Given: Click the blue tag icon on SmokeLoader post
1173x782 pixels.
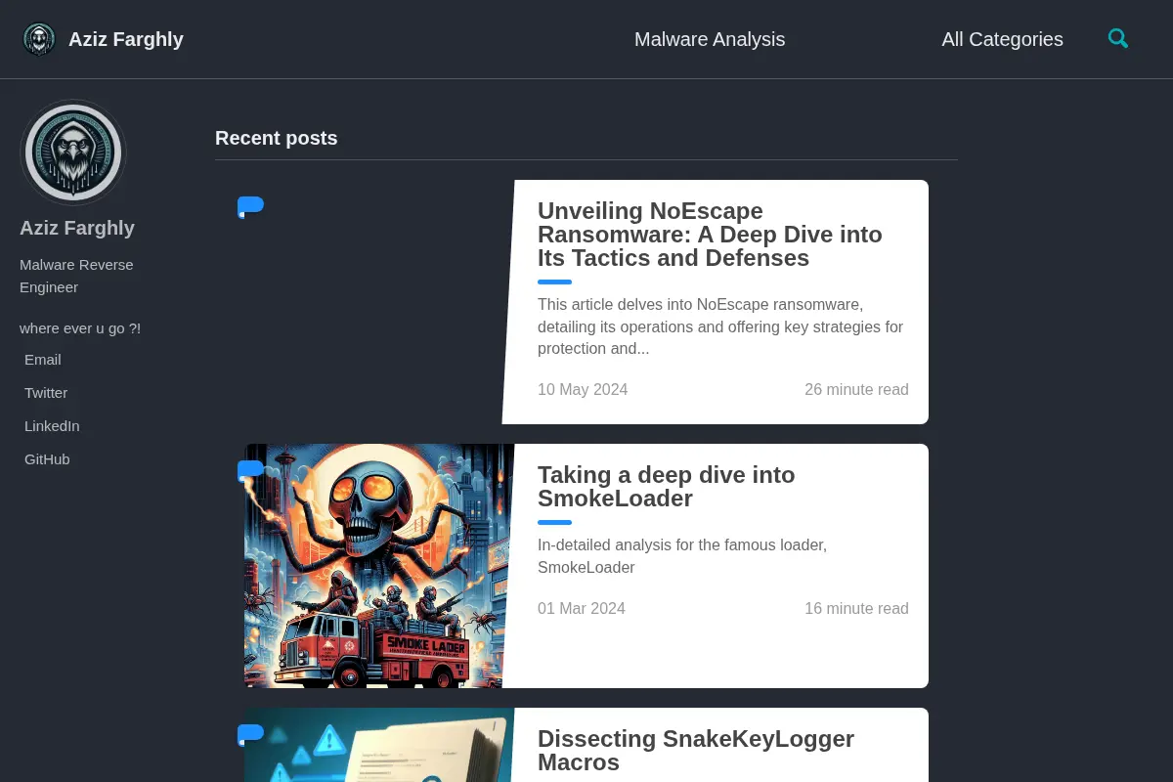Looking at the screenshot, I should (x=250, y=470).
